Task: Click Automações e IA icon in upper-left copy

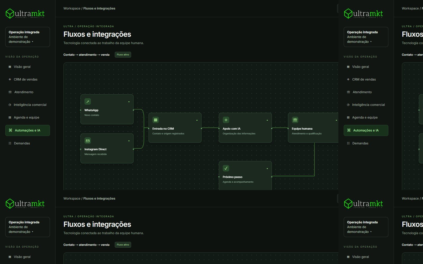Action: [x=10, y=130]
